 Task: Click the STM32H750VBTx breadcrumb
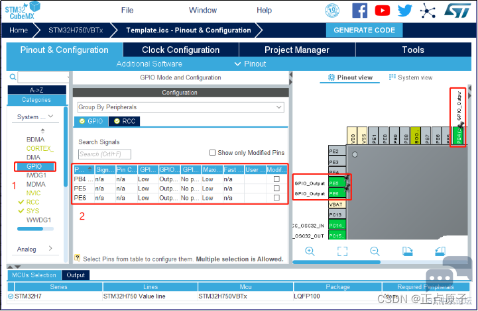pos(76,30)
